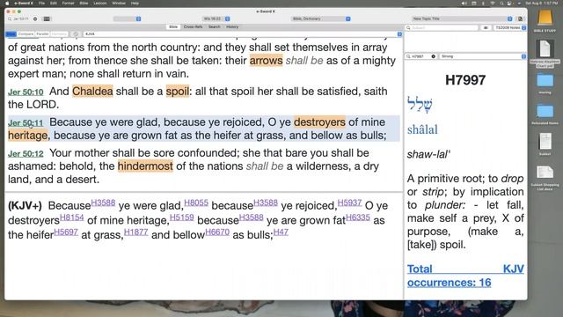This screenshot has width=563, height=317.
Task: Open the Apple menu
Action: [6, 3]
